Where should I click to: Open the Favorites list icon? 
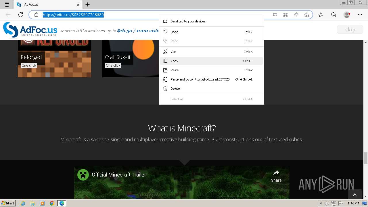point(321,15)
